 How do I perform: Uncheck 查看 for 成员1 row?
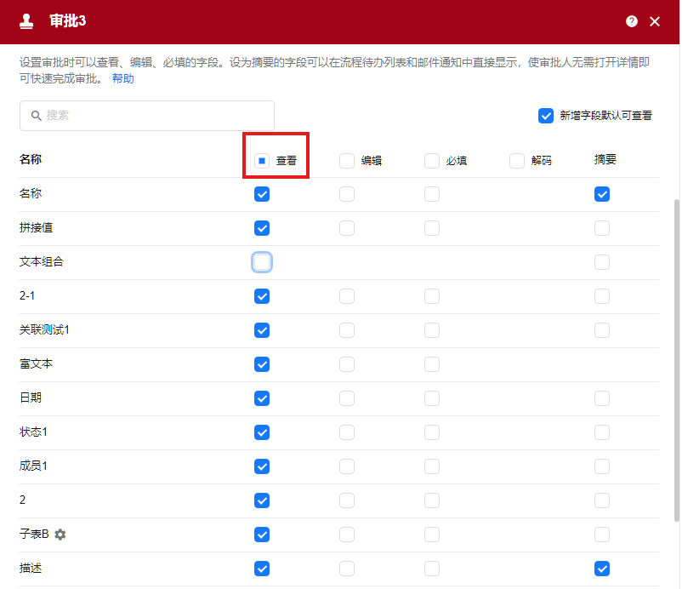pos(262,466)
